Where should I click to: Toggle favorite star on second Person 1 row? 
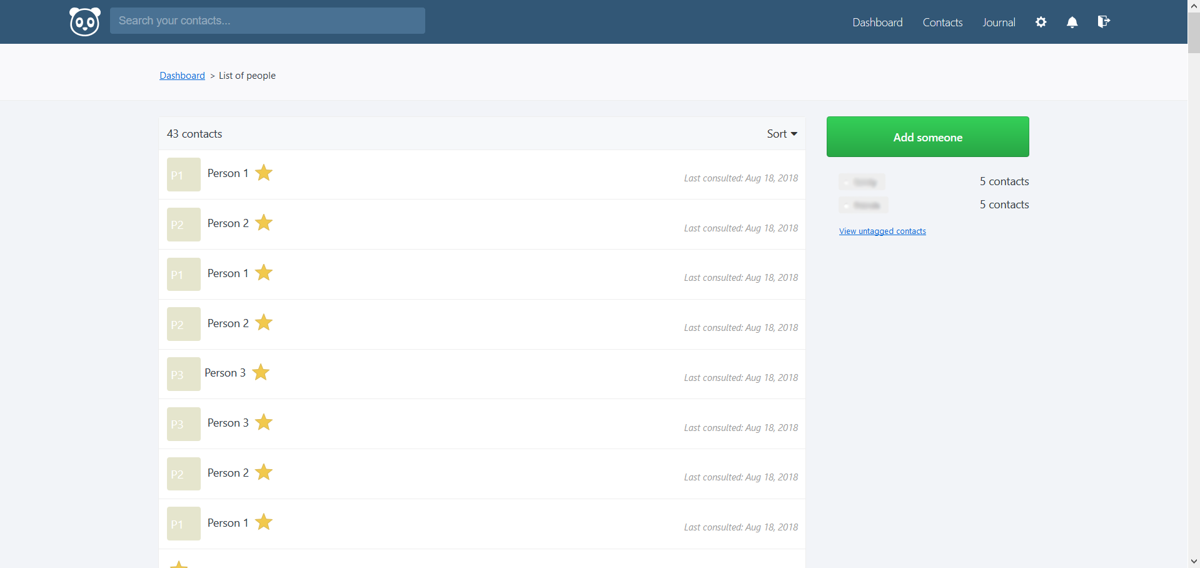coord(264,273)
